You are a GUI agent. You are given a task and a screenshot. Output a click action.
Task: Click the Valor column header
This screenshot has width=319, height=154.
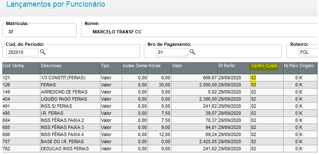194,68
